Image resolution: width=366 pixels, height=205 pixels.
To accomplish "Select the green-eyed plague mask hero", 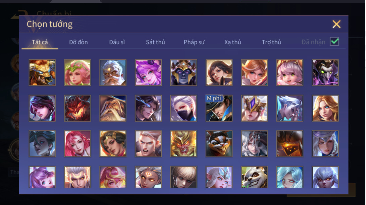I will 325,73.
